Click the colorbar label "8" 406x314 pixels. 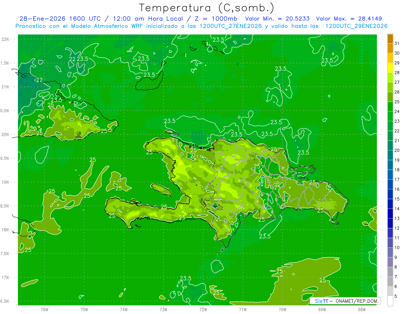(x=396, y=267)
